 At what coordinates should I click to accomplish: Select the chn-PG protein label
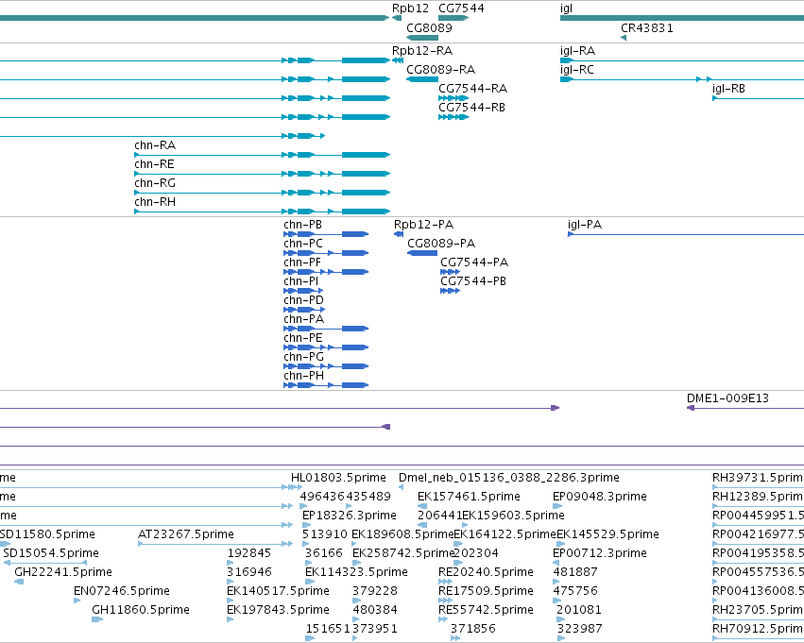[303, 357]
